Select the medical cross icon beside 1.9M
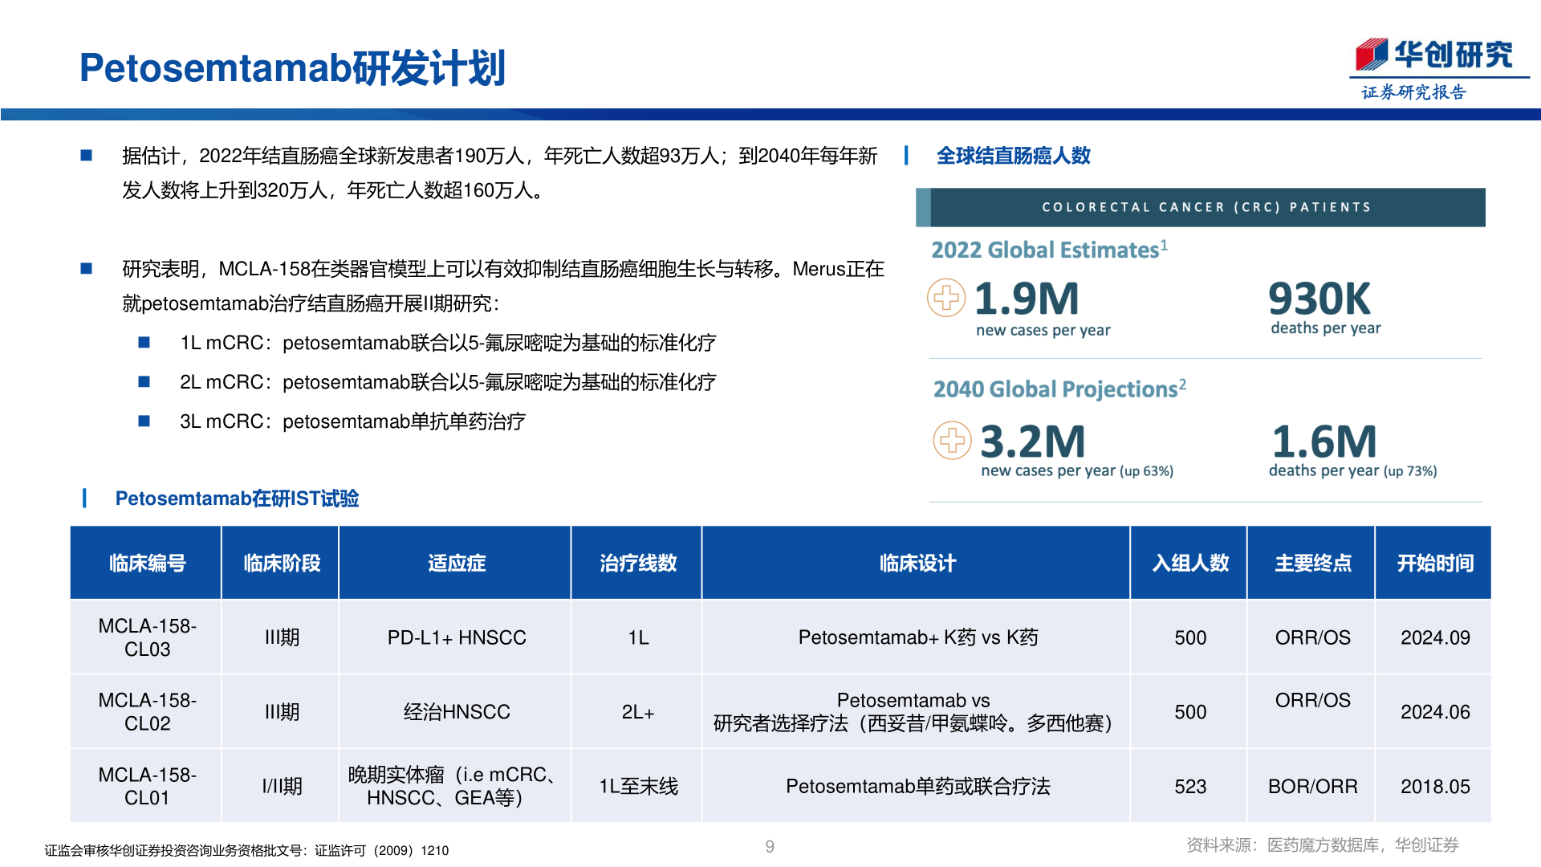This screenshot has height=867, width=1541. (948, 298)
